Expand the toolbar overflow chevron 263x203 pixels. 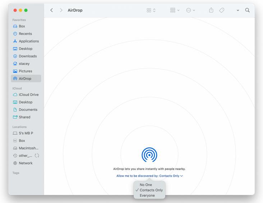[x=238, y=10]
